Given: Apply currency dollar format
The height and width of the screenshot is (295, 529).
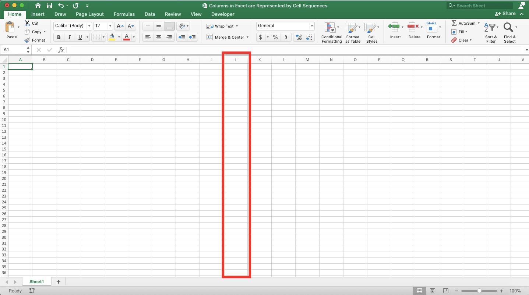Looking at the screenshot, I should pyautogui.click(x=261, y=37).
